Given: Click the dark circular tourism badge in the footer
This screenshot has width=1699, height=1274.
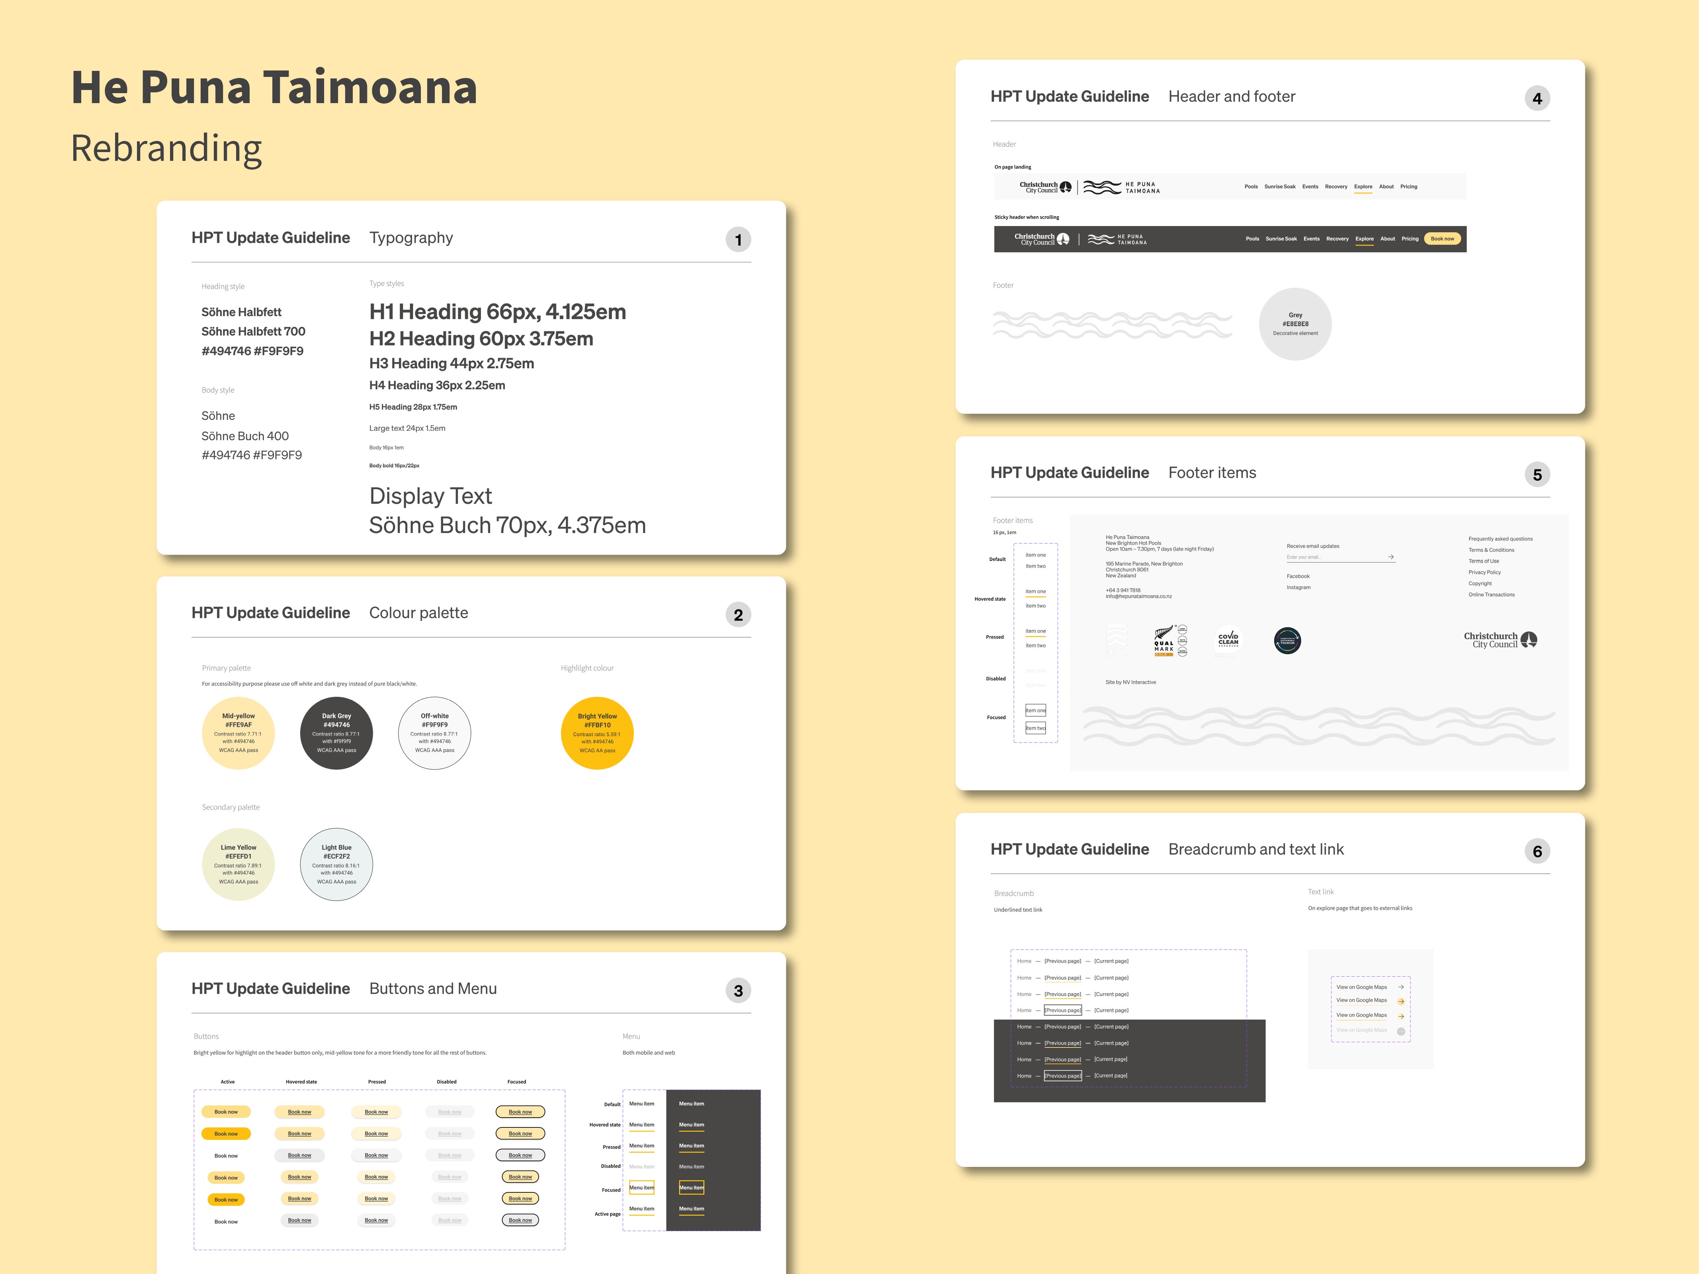Looking at the screenshot, I should click(1287, 641).
